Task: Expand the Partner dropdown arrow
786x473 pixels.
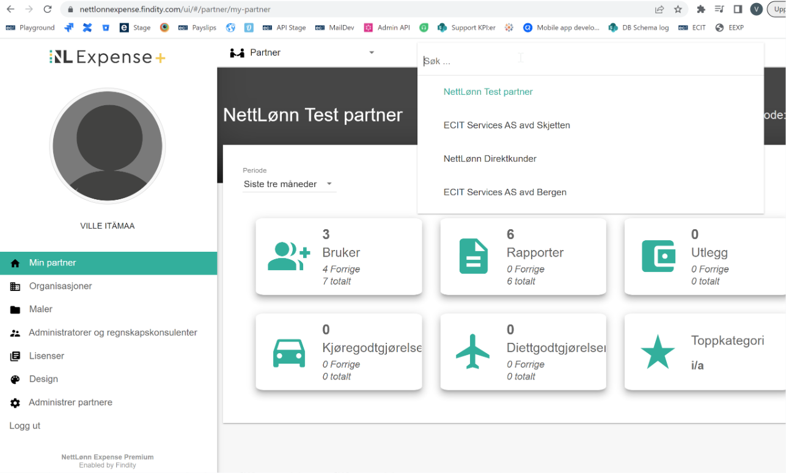Action: (371, 53)
